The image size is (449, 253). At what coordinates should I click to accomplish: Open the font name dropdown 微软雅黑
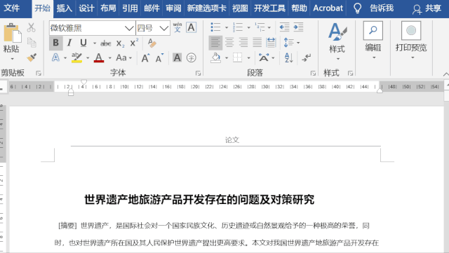(x=129, y=28)
